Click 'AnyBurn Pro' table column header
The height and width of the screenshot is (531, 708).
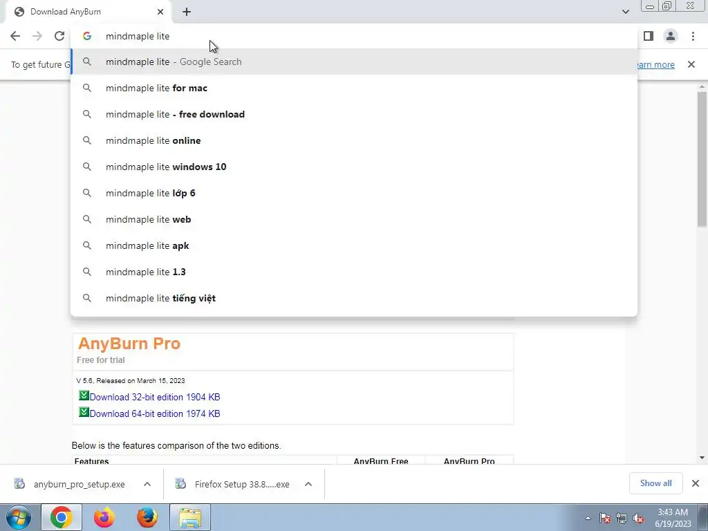point(469,461)
